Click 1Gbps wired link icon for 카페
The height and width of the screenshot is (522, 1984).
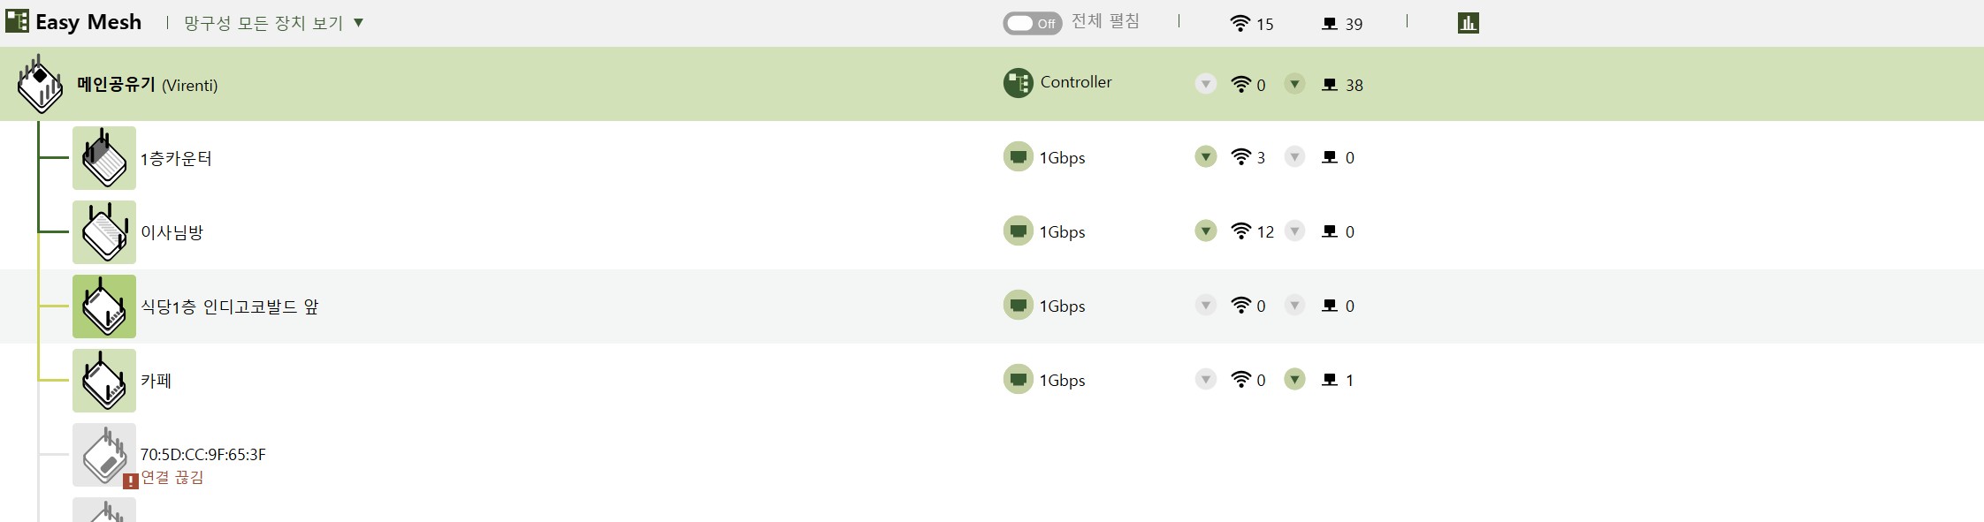pos(1019,380)
